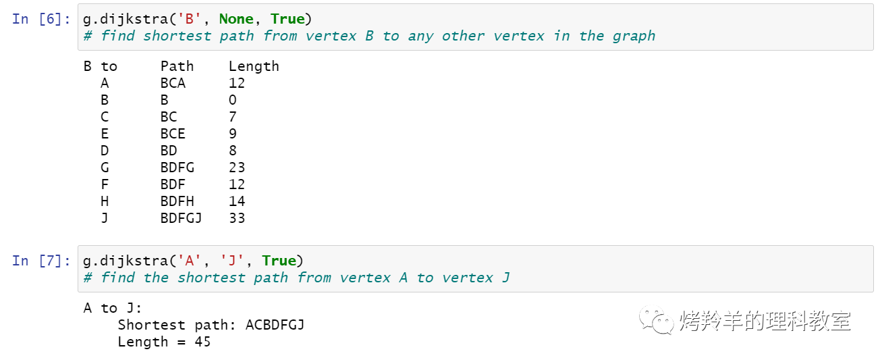Click the "Length" column header in output

coord(254,66)
